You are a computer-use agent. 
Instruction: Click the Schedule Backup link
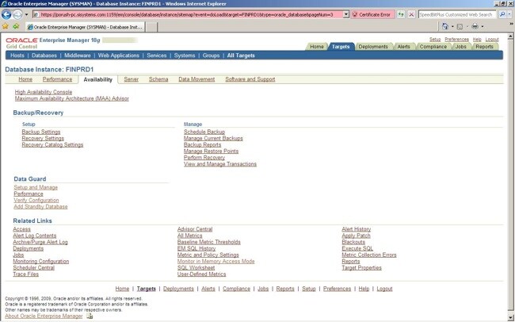204,132
